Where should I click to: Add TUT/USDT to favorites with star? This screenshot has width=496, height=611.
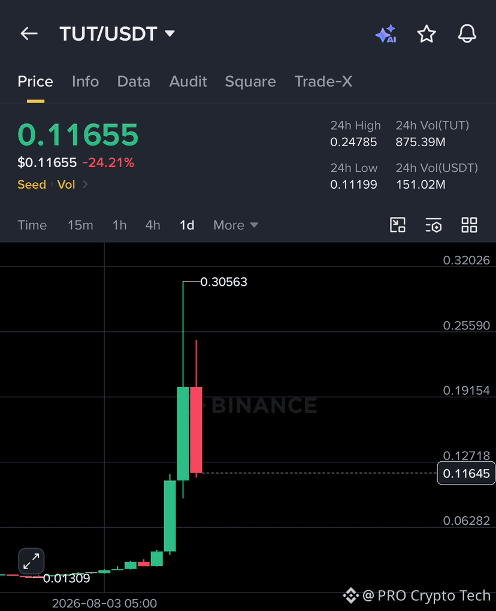click(427, 34)
